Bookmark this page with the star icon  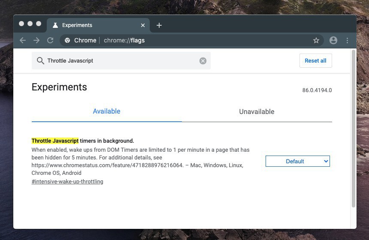point(316,40)
